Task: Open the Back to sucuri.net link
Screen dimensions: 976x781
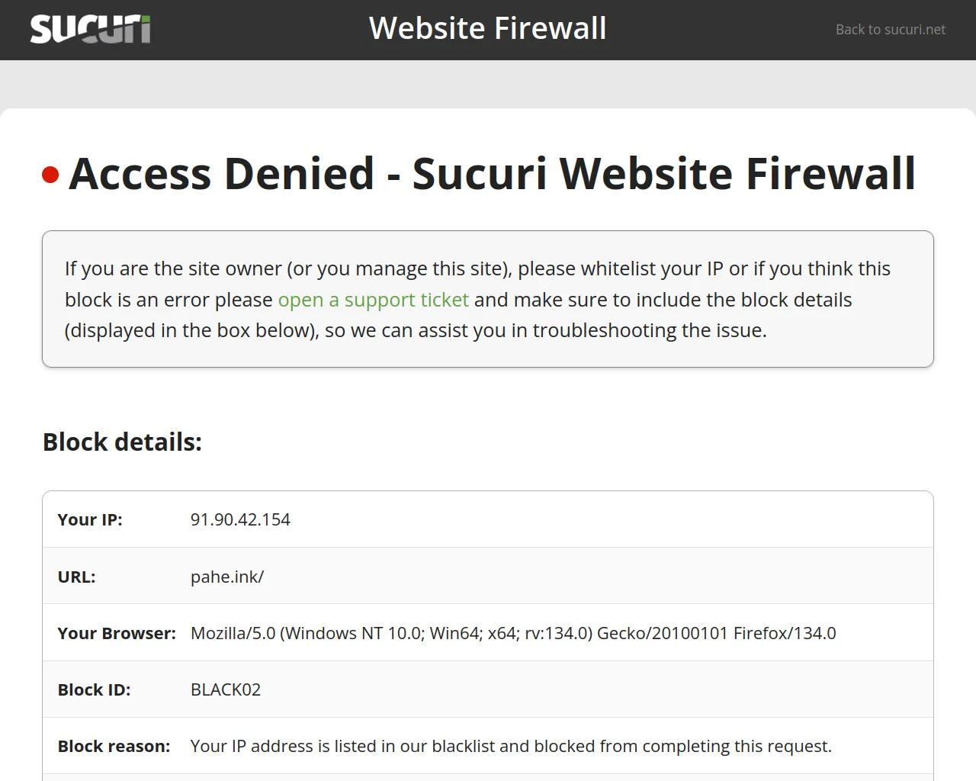Action: 890,30
